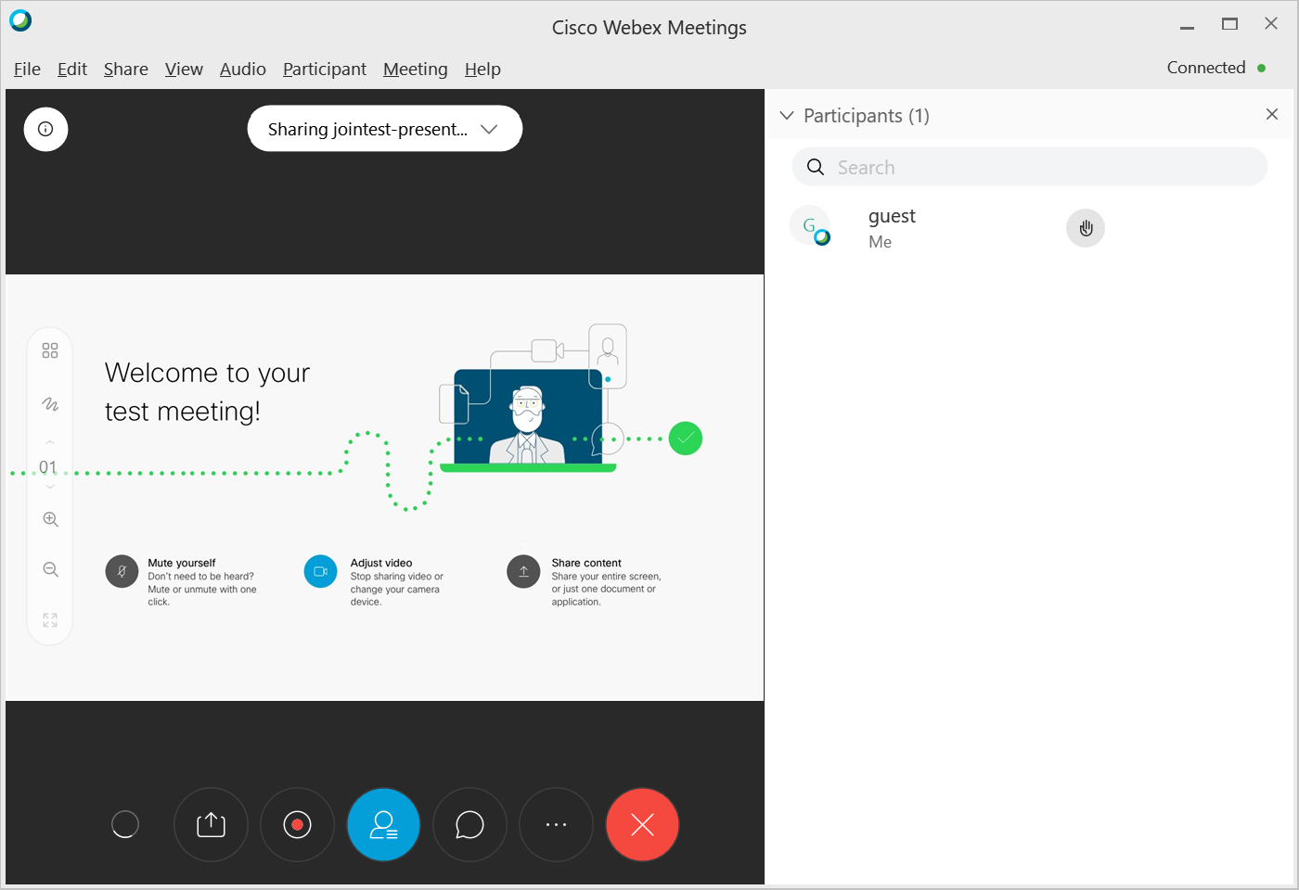The image size is (1299, 890).
Task: Open the Audio menu
Action: click(x=242, y=70)
